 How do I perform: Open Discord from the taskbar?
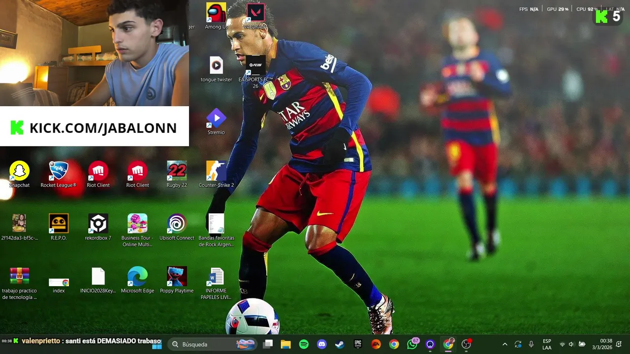pos(322,344)
